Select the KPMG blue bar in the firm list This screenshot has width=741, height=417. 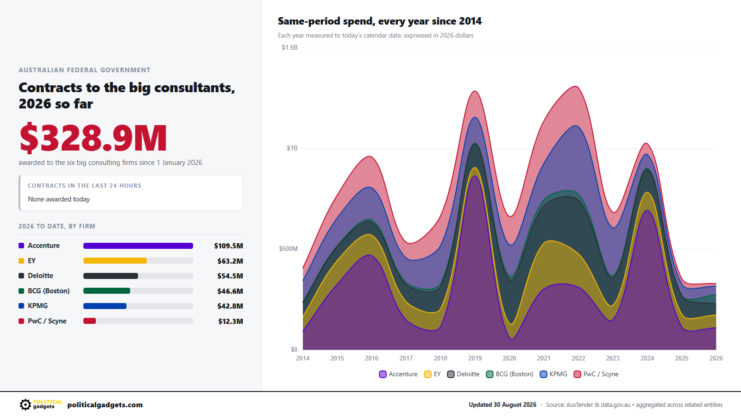pos(105,306)
